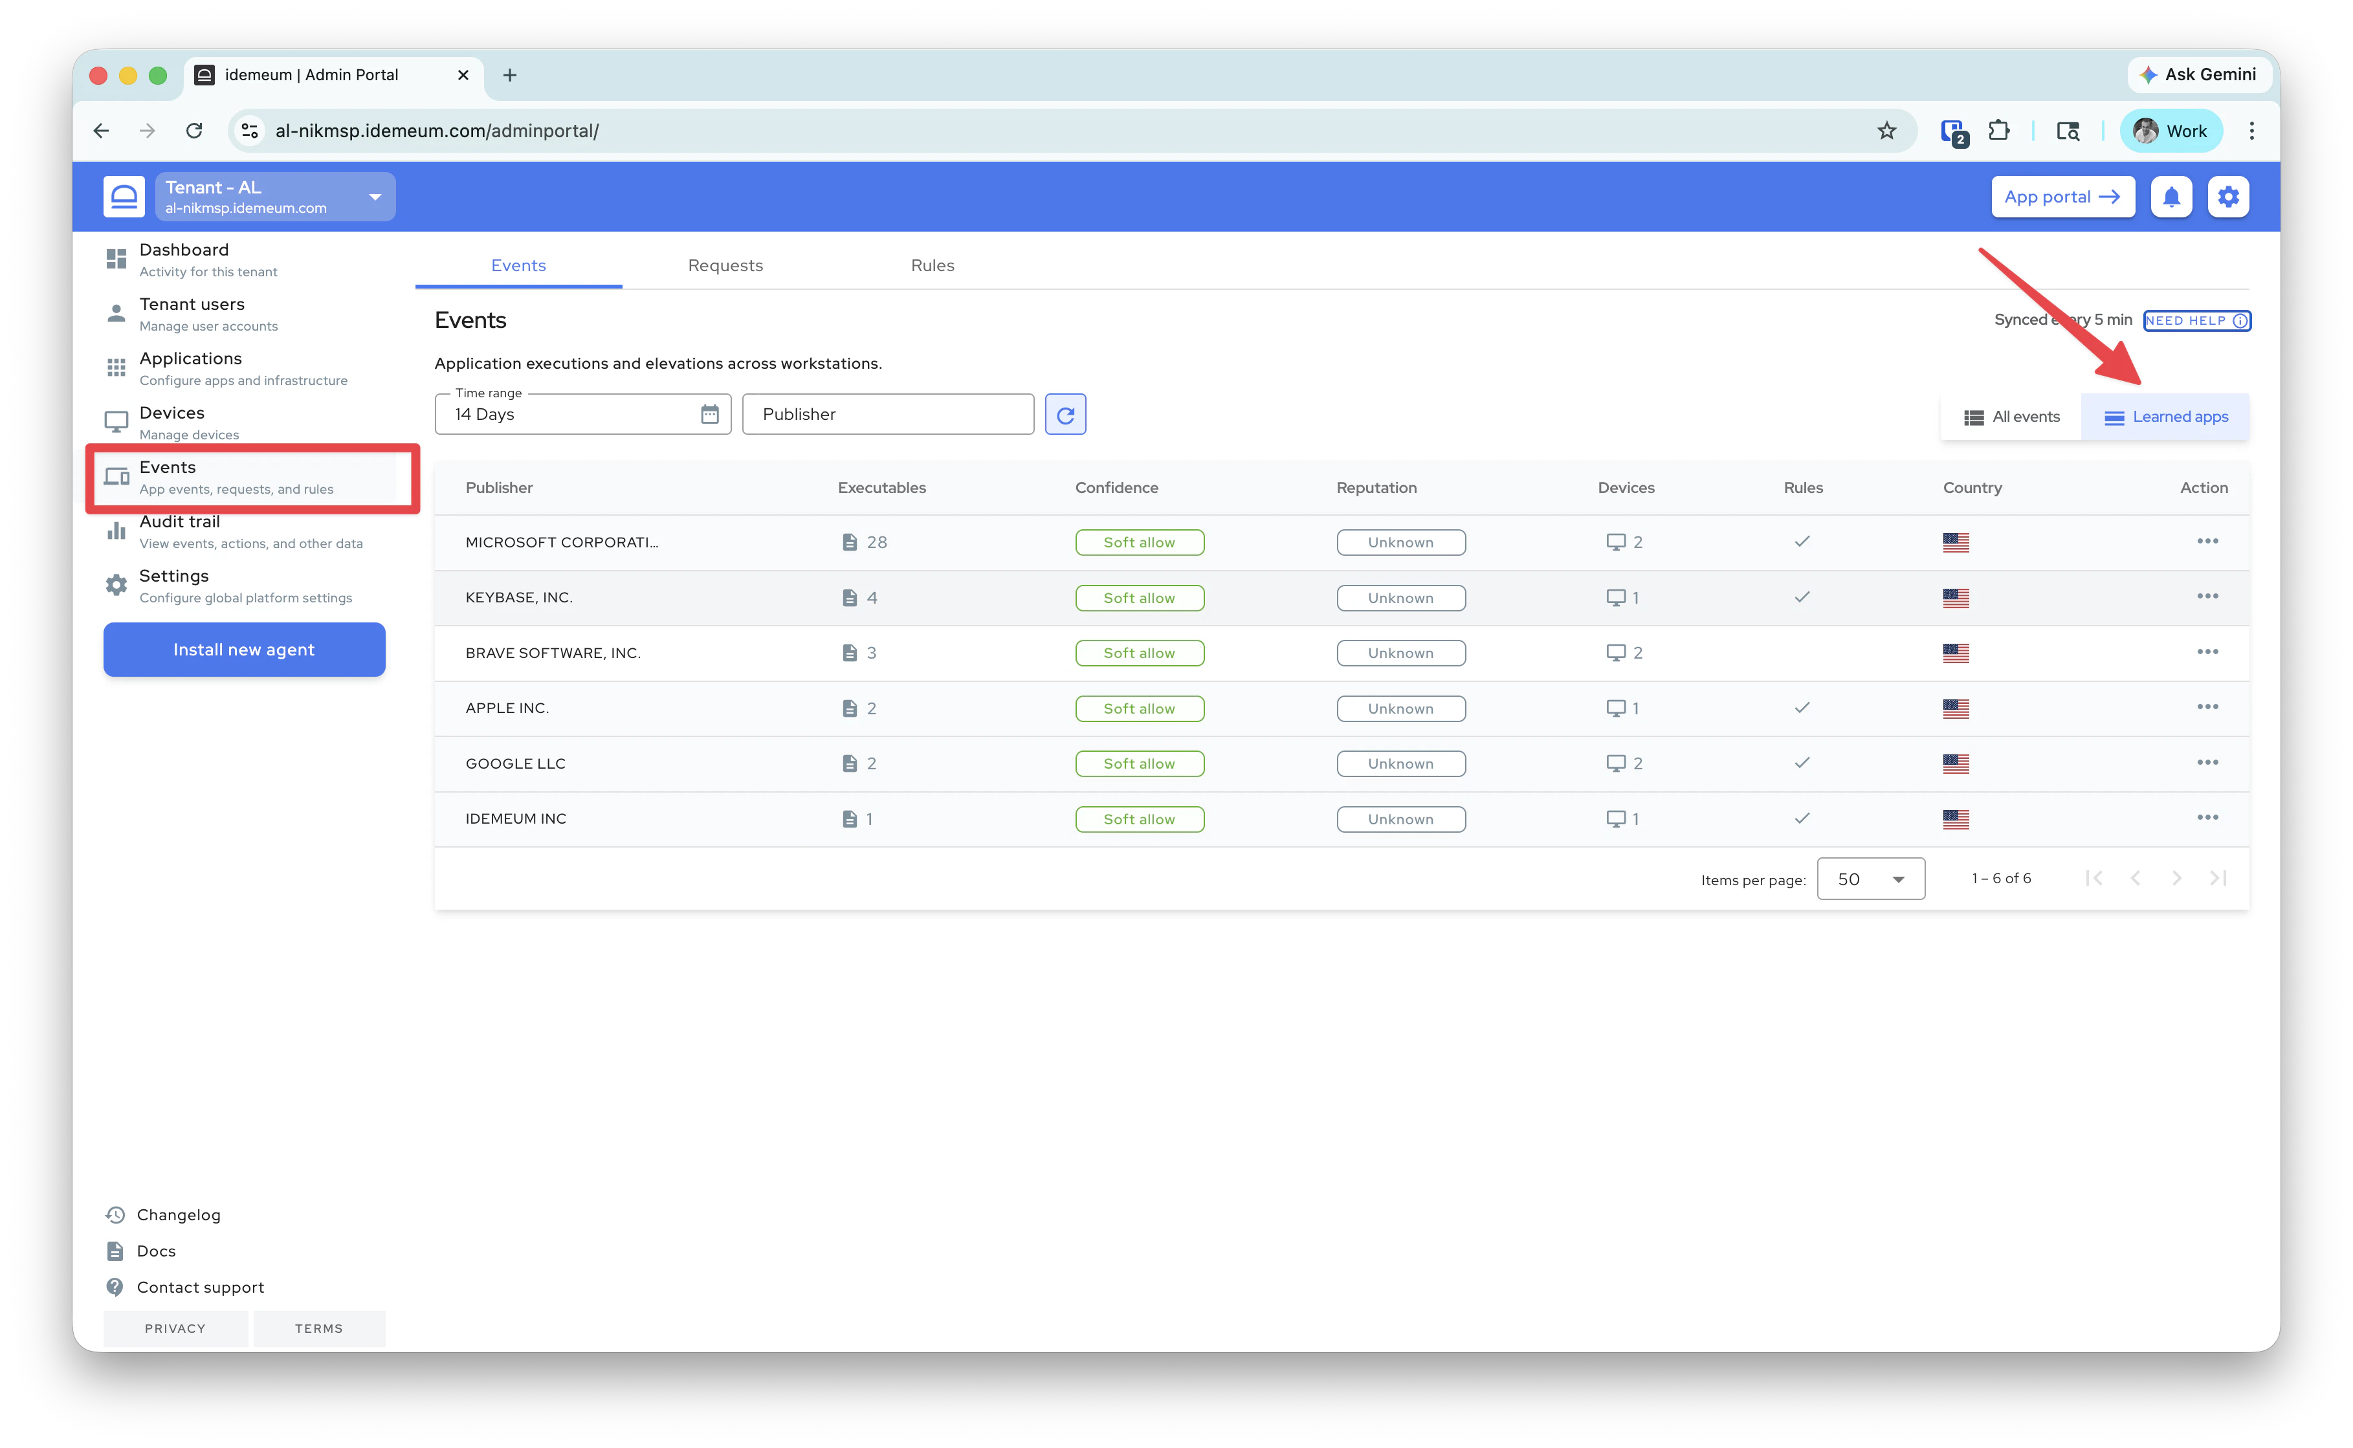Open action menu for KEYBASE, INC. row
Image resolution: width=2353 pixels, height=1448 pixels.
point(2207,597)
